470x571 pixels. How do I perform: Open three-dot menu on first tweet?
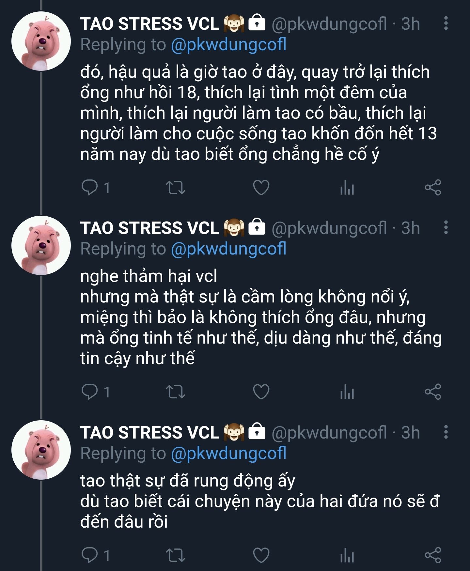coord(446,23)
